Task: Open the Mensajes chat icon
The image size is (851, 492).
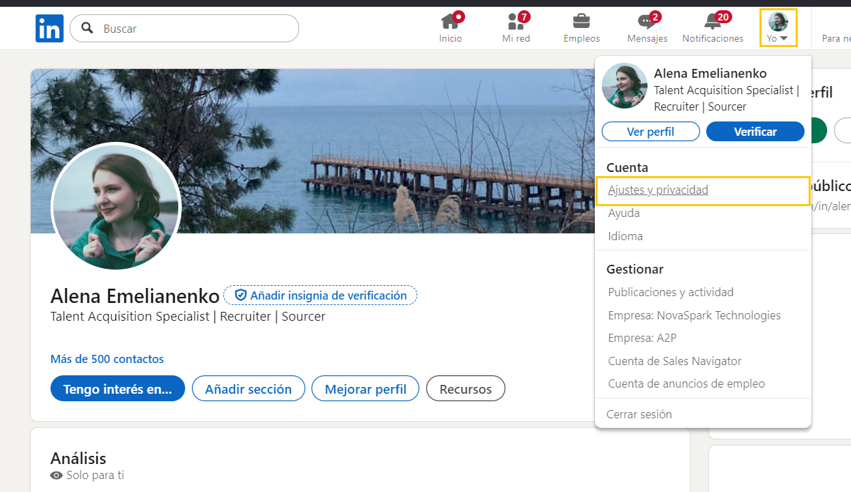Action: click(x=646, y=21)
